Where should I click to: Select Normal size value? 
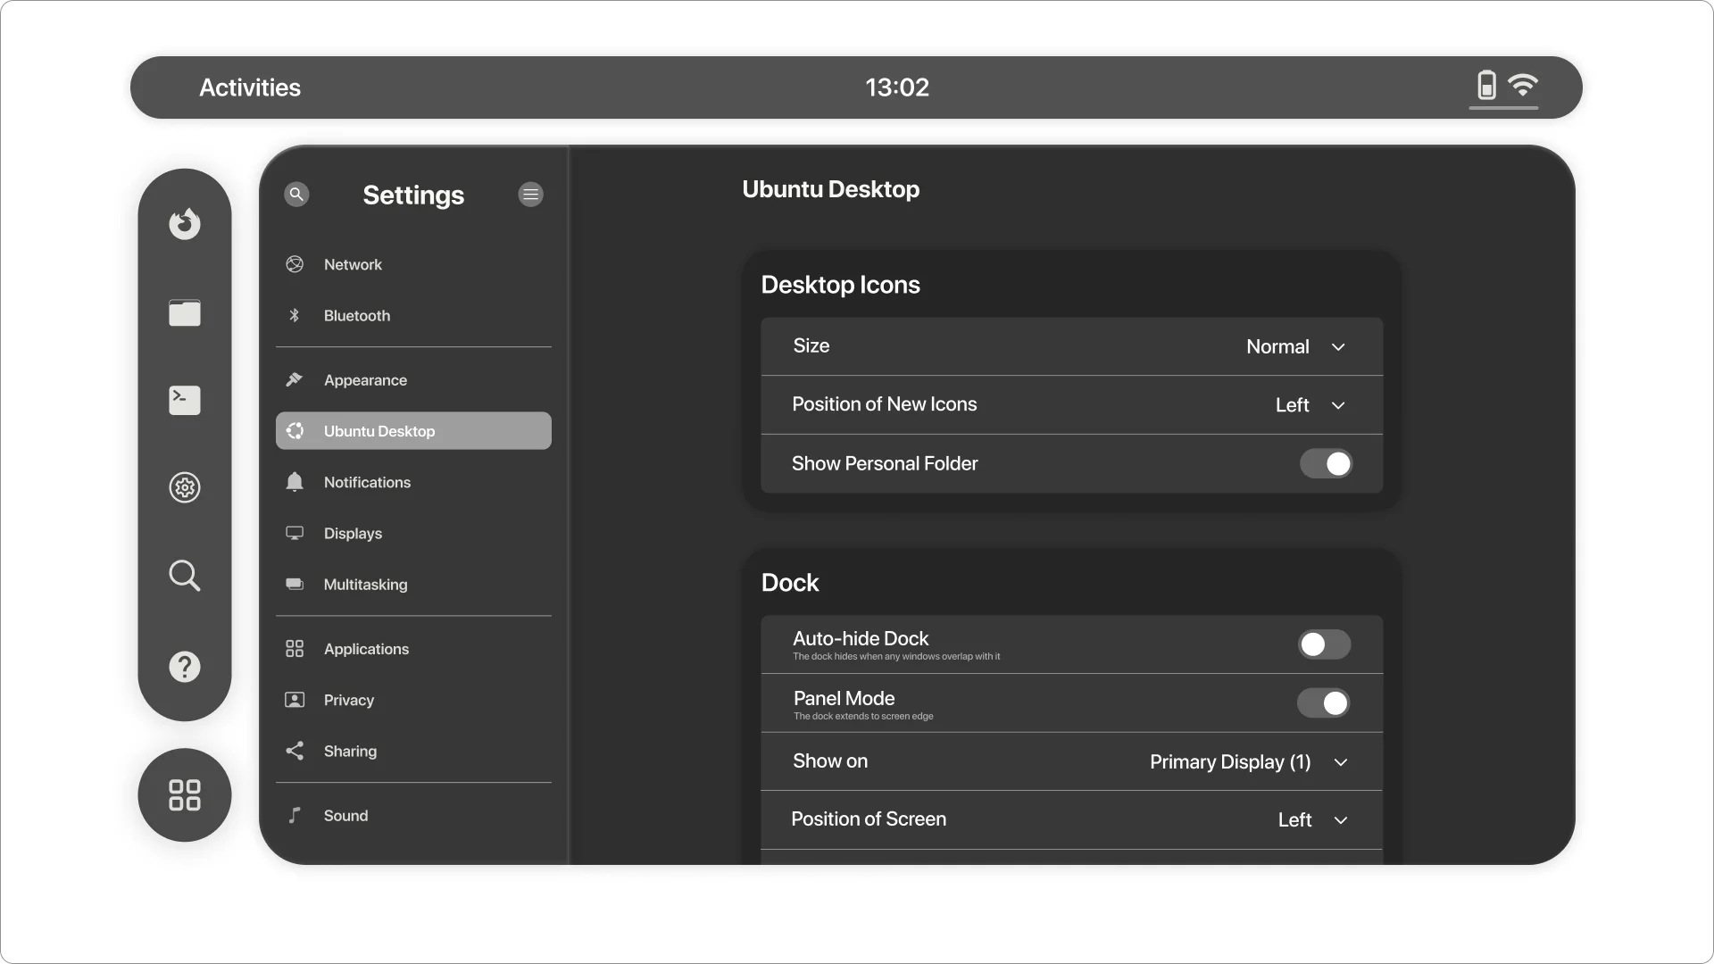(1277, 346)
